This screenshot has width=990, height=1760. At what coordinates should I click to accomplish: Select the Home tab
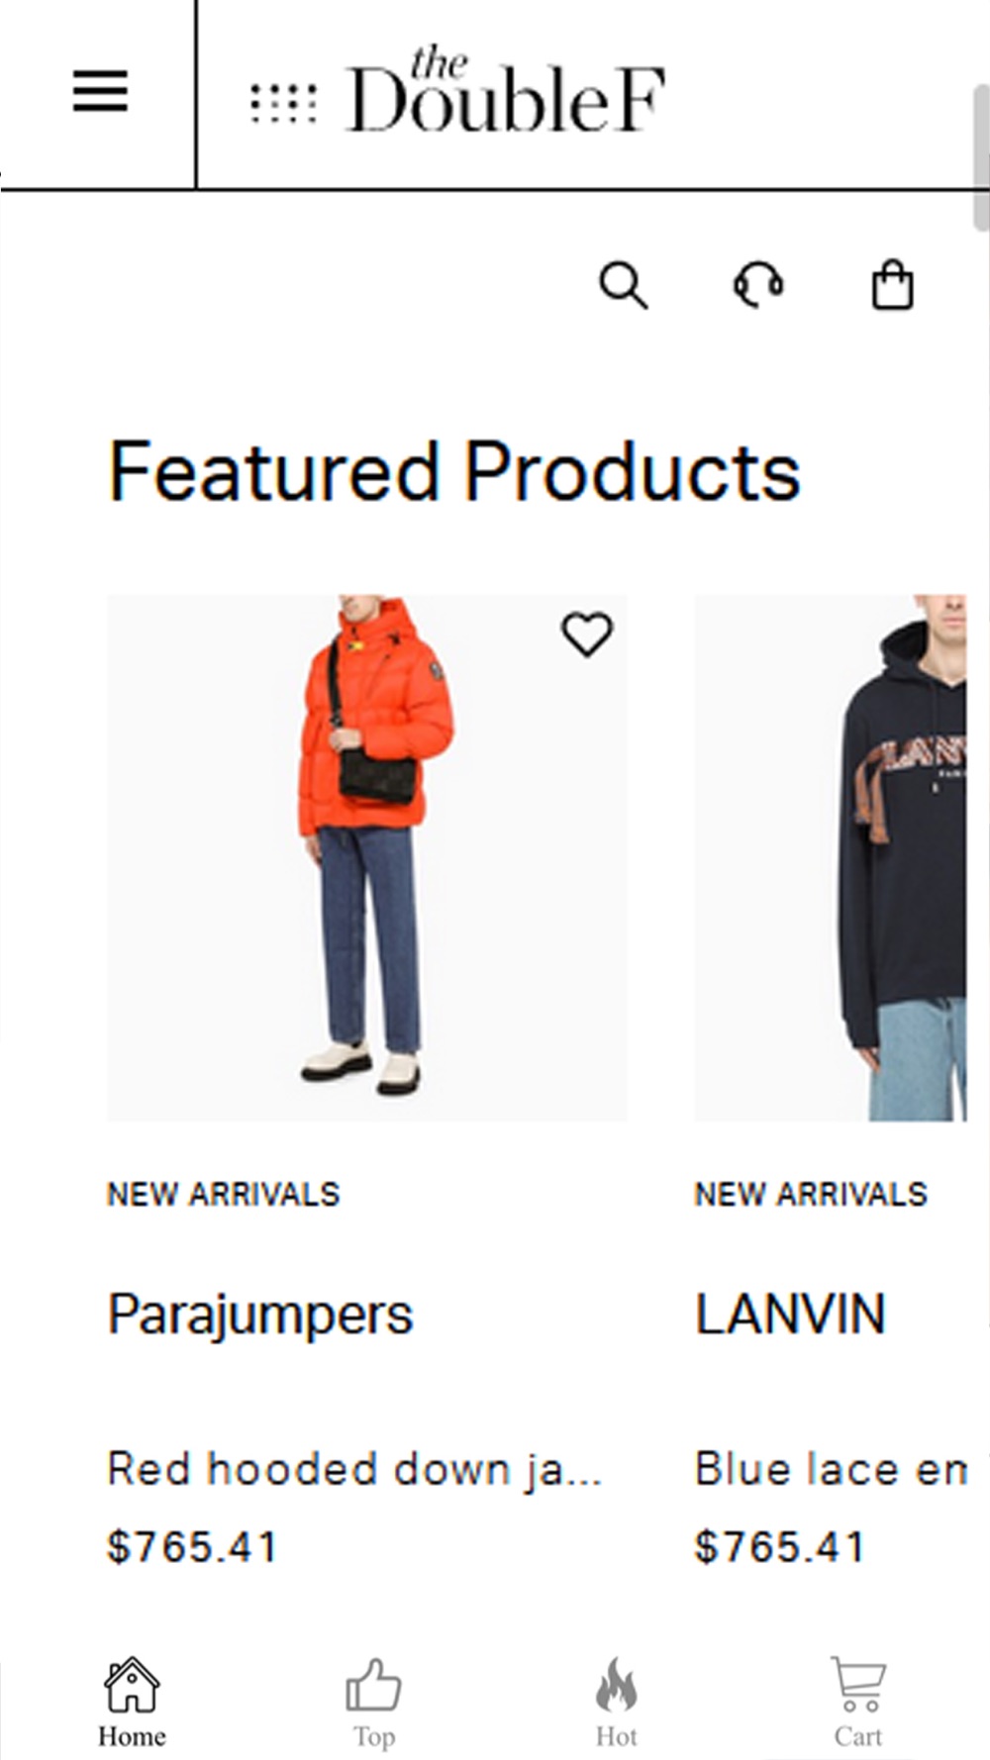132,1704
